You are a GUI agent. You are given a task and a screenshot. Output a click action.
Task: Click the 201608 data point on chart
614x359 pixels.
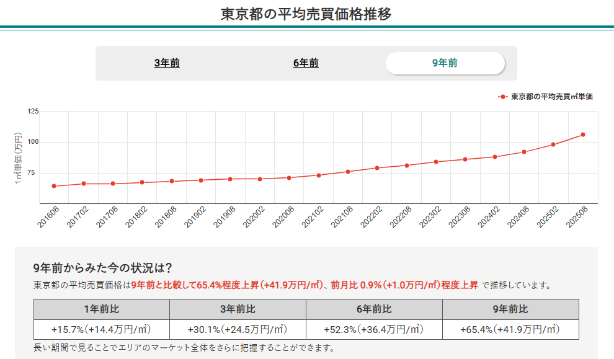pyautogui.click(x=54, y=186)
